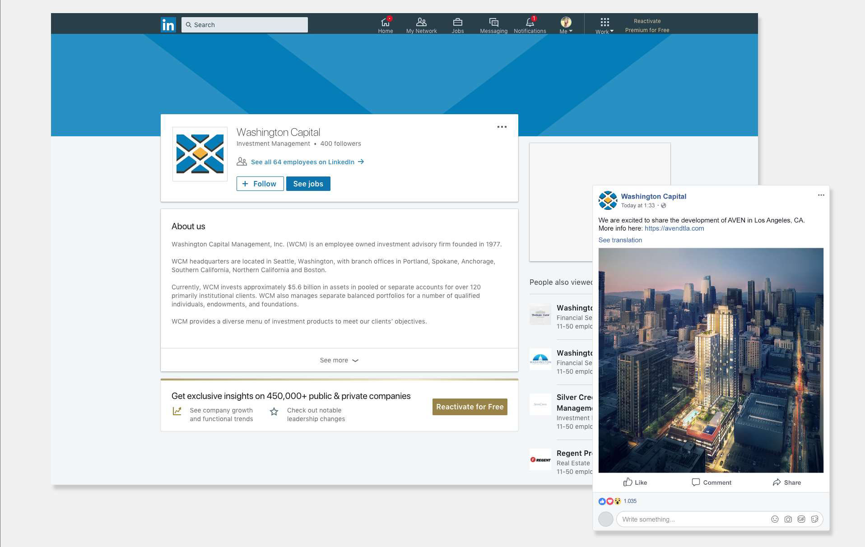
Task: Open the blue-arc Washington logo suggestion
Action: pyautogui.click(x=540, y=359)
